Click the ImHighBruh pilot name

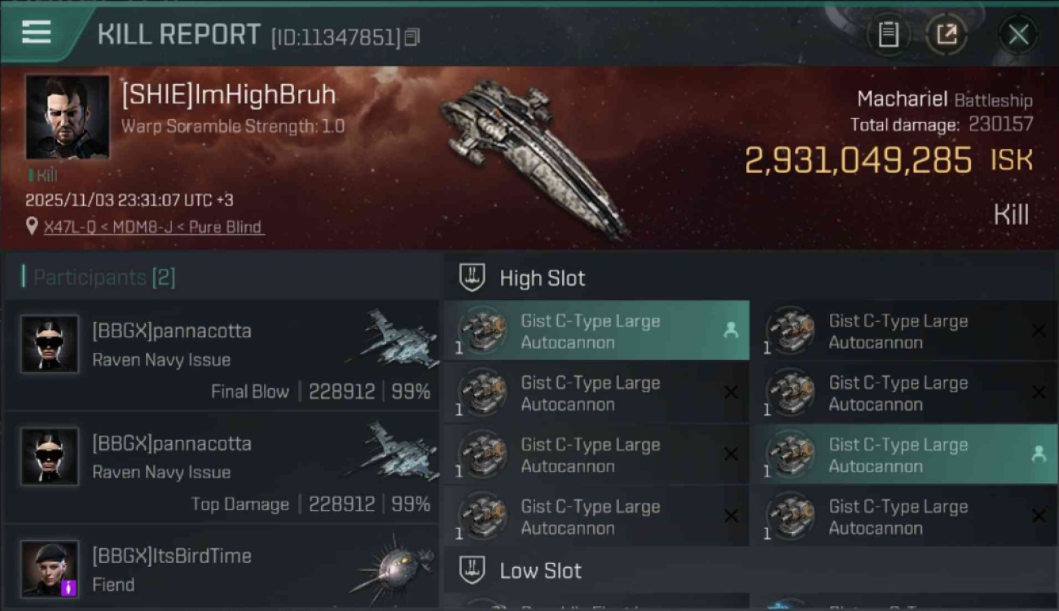(x=229, y=95)
